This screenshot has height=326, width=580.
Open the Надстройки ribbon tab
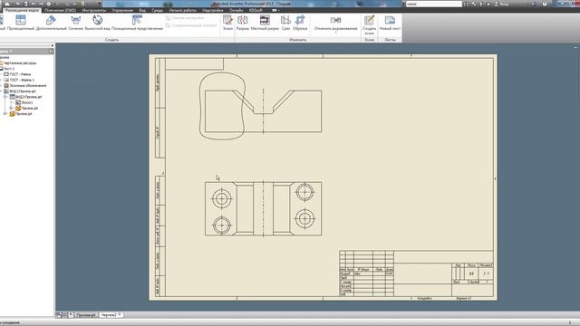tap(213, 10)
